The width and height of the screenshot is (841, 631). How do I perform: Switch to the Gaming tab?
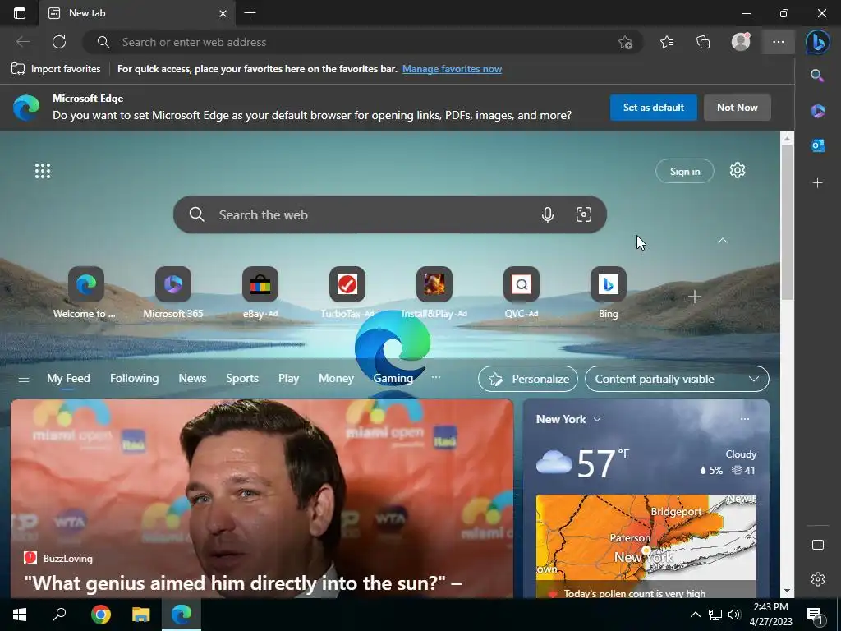pos(393,378)
